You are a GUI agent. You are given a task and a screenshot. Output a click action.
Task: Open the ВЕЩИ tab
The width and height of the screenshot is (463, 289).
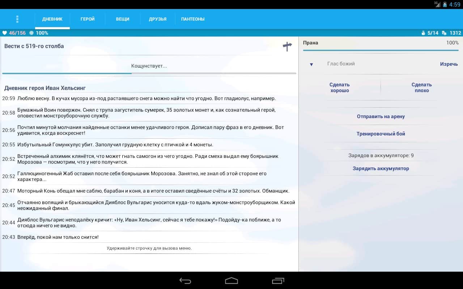(x=123, y=19)
